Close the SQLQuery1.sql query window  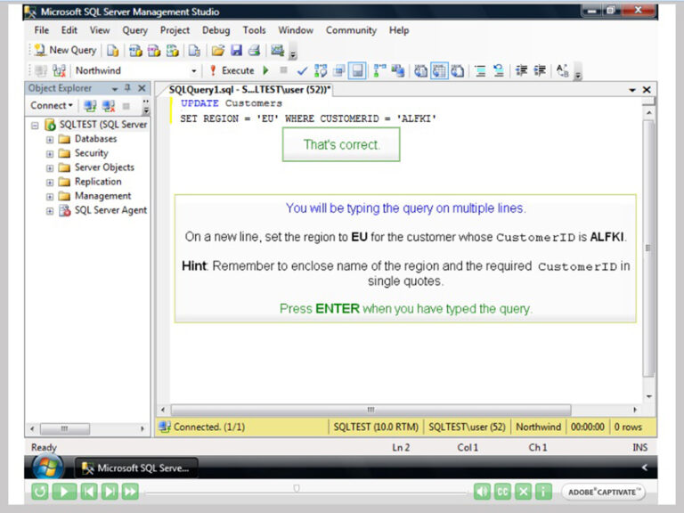(647, 90)
